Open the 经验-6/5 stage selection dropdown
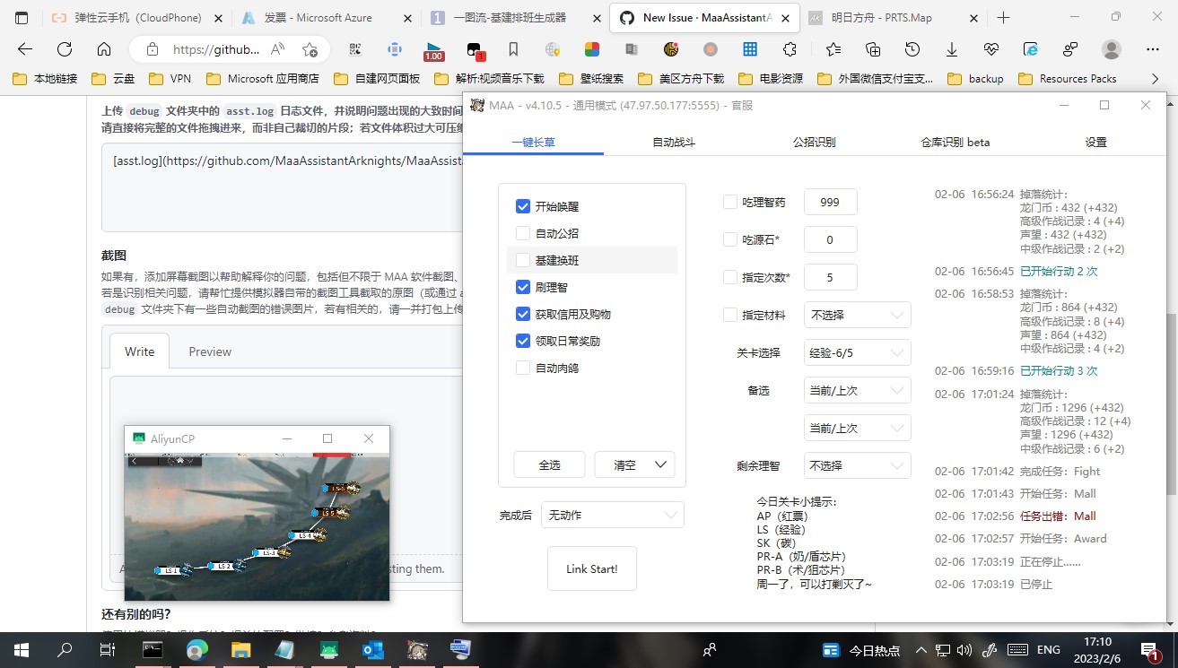Viewport: 1178px width, 668px height. [x=856, y=352]
